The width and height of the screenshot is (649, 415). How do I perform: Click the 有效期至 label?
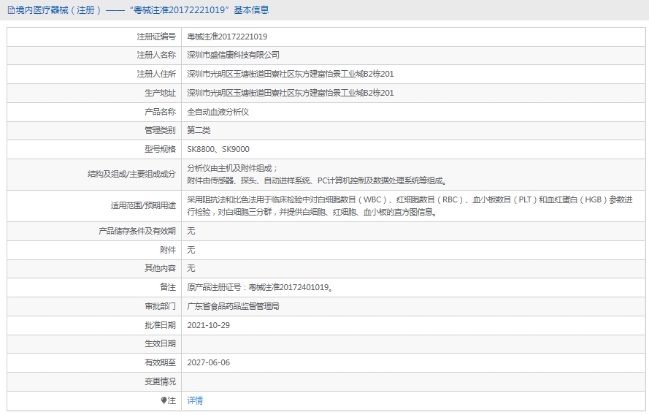click(x=160, y=363)
